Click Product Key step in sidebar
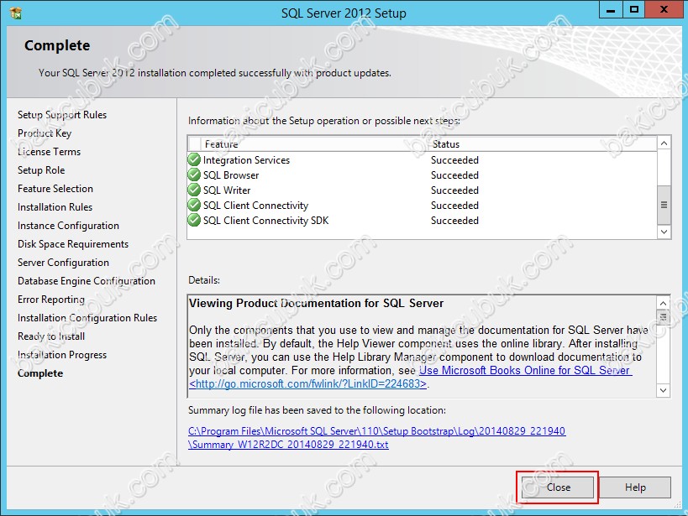This screenshot has height=516, width=688. pos(45,133)
